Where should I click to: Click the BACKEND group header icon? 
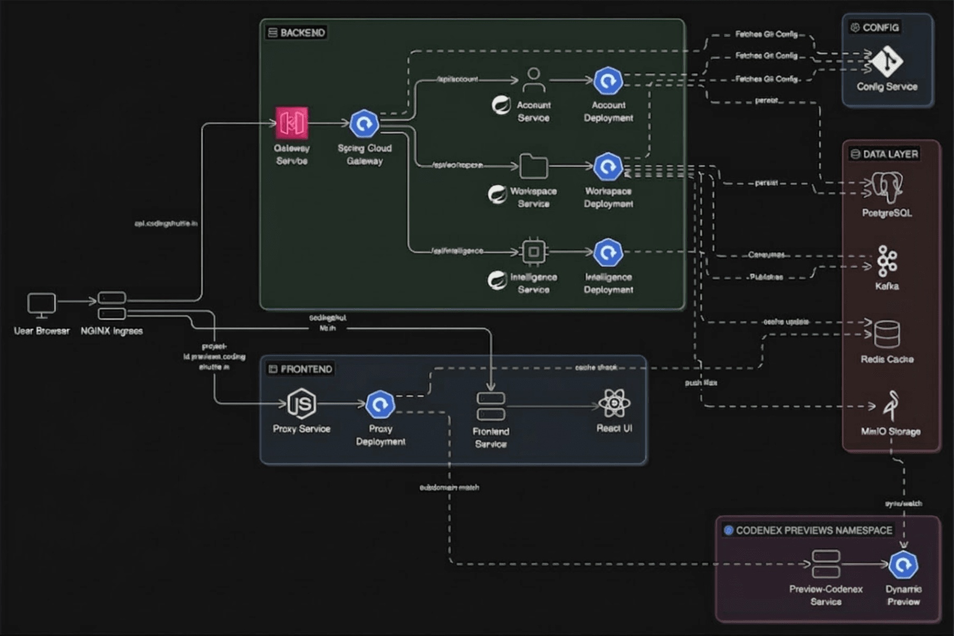273,33
